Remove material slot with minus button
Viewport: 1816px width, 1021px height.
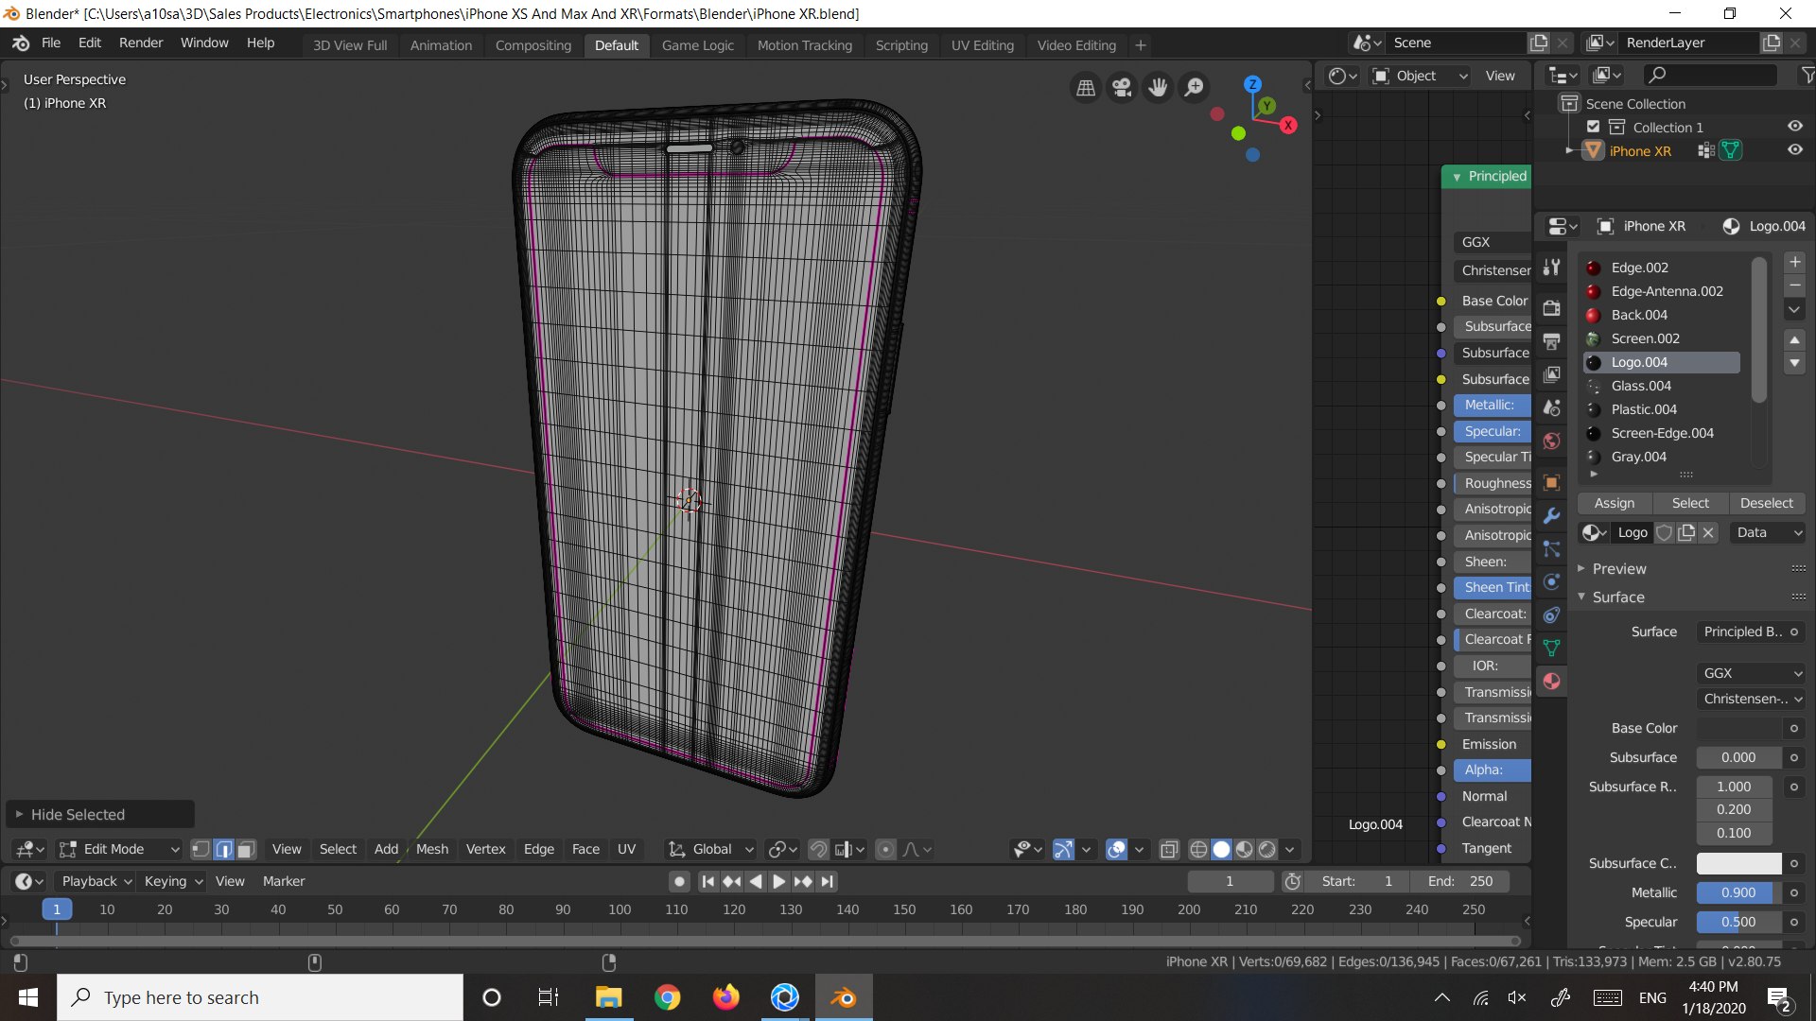[x=1794, y=286]
